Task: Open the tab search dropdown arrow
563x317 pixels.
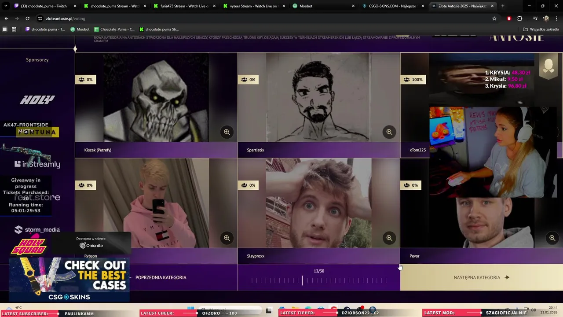Action: click(x=6, y=6)
